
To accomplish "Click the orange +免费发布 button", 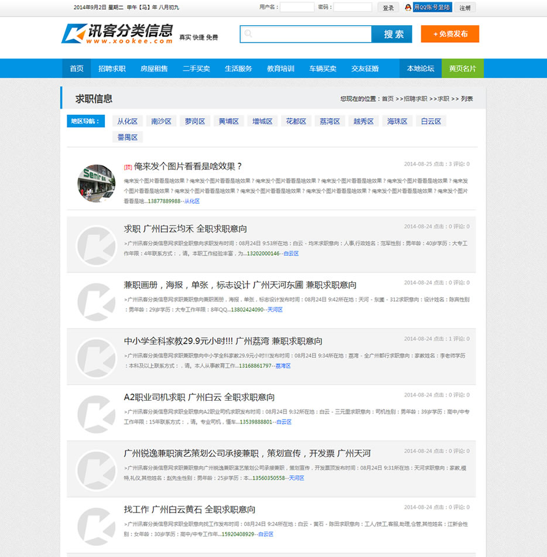I will pos(450,34).
